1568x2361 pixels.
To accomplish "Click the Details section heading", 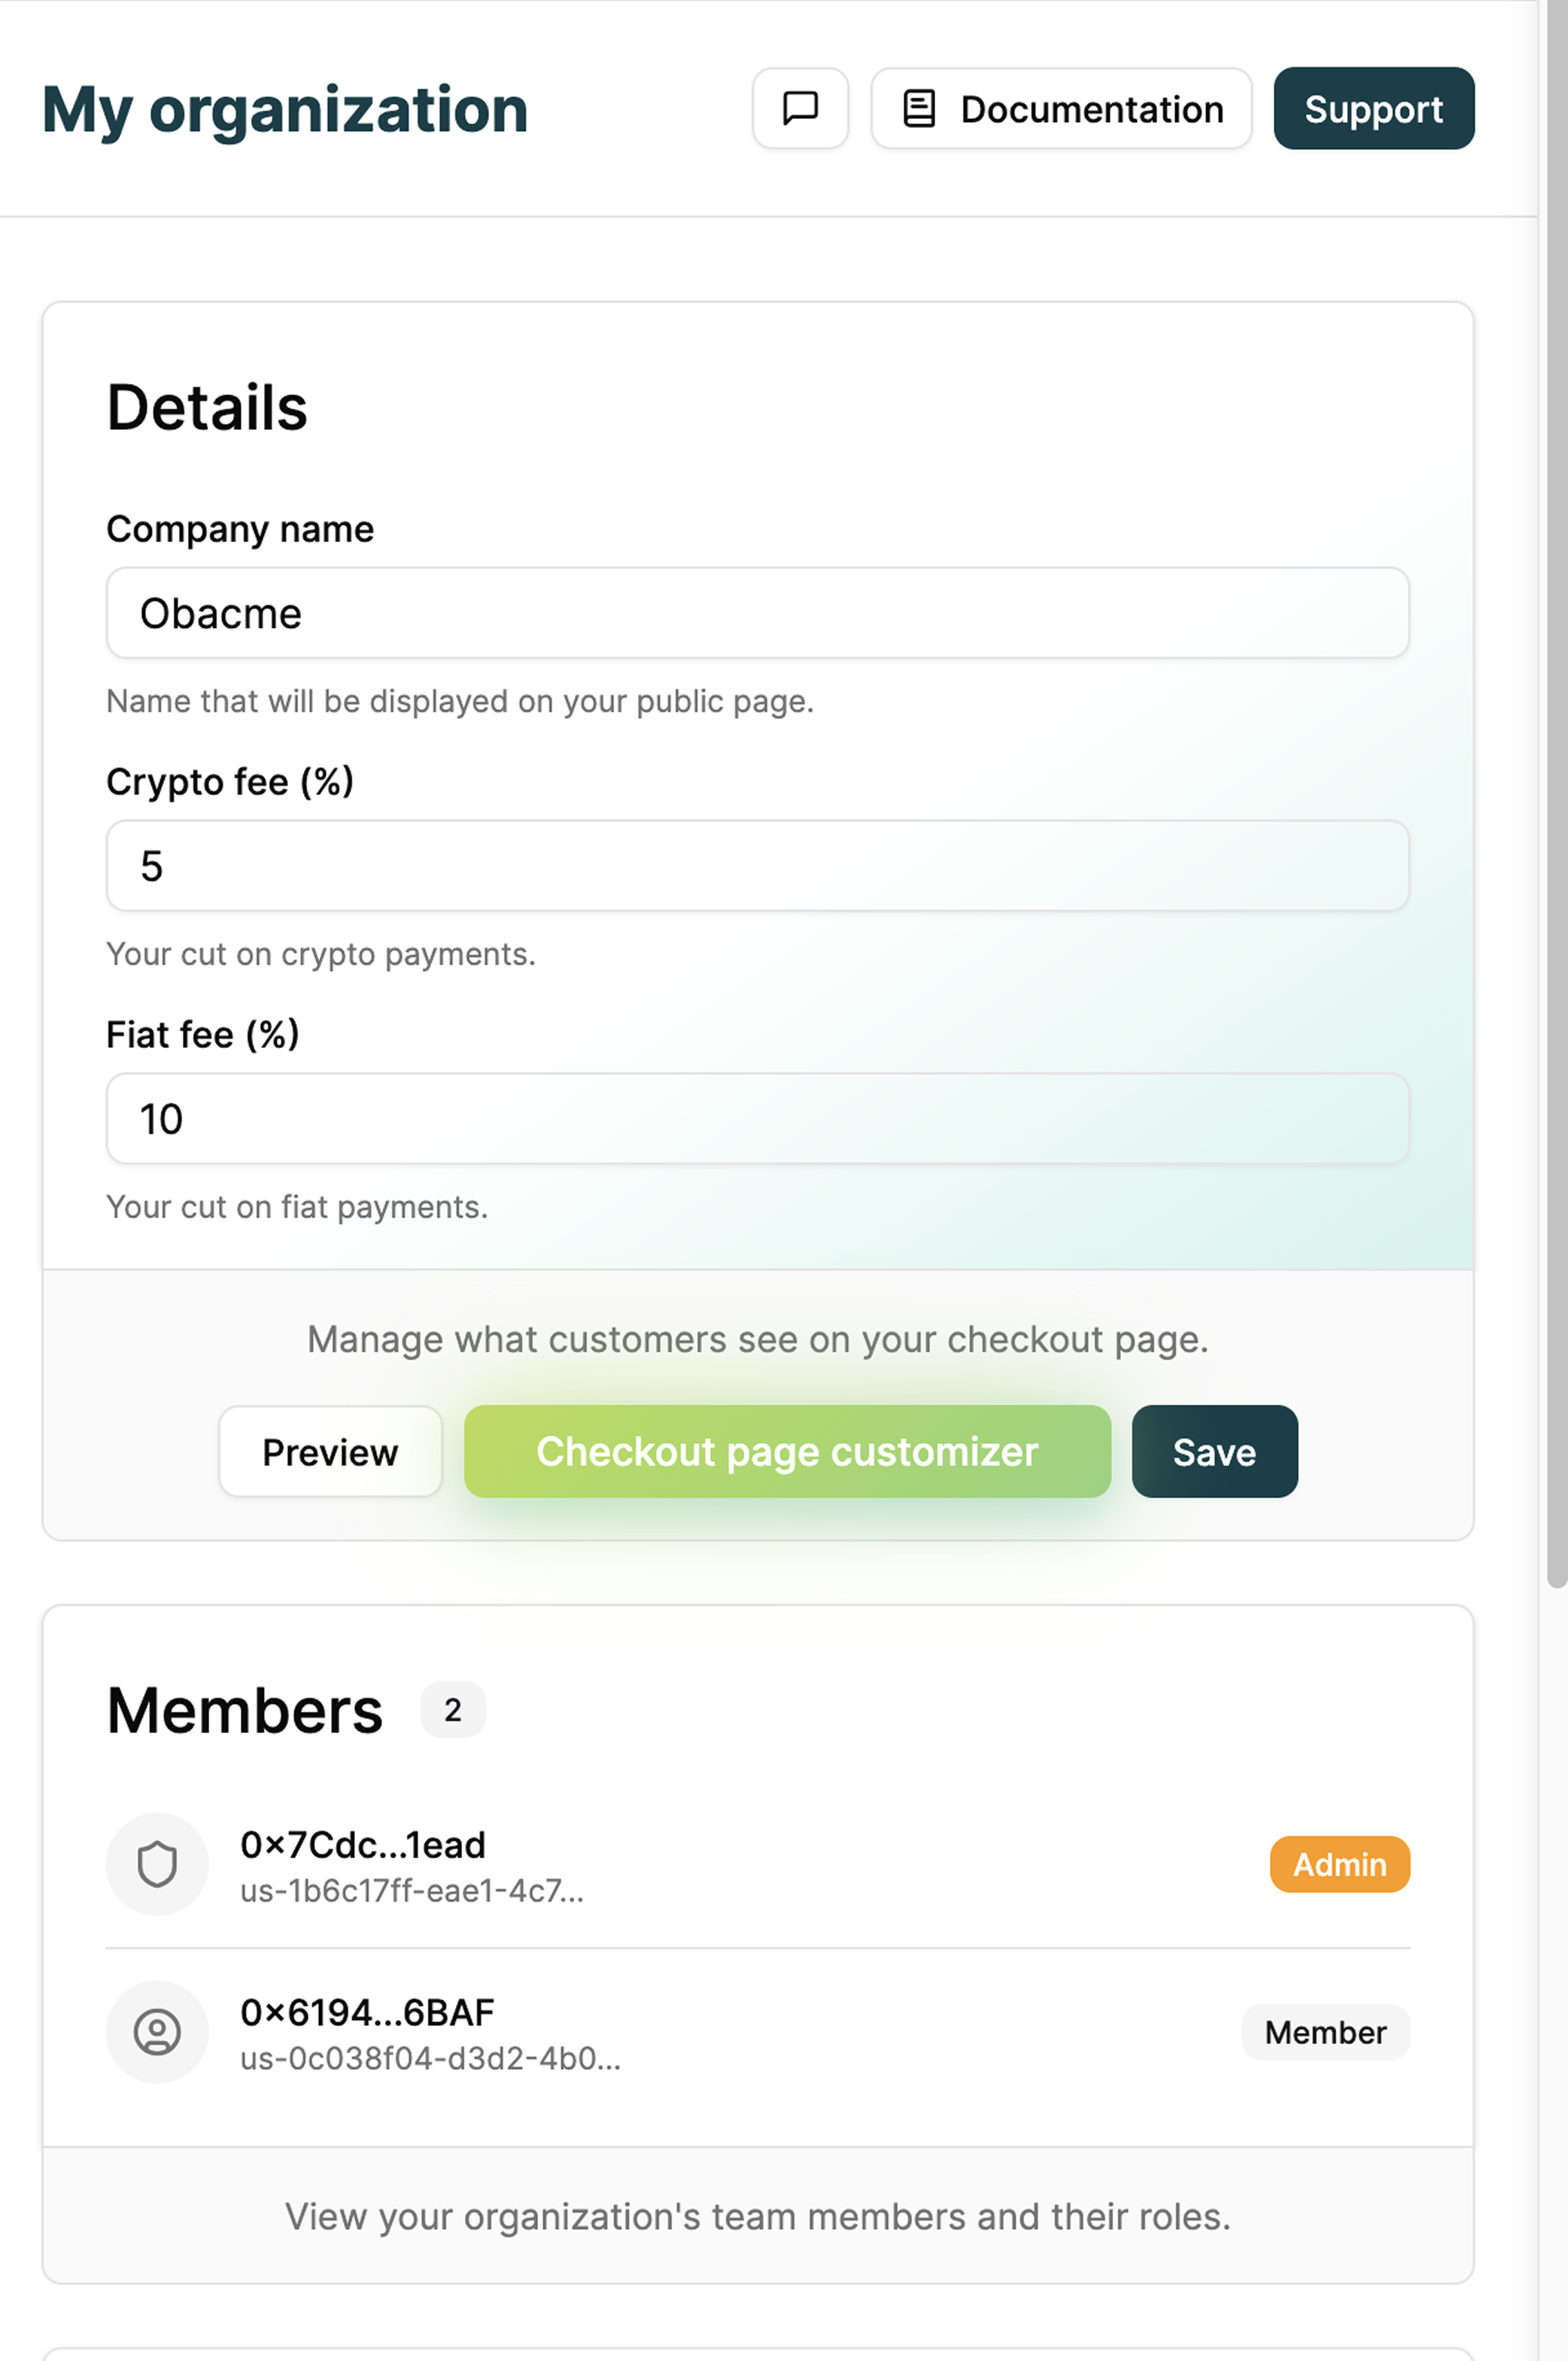I will pyautogui.click(x=207, y=407).
